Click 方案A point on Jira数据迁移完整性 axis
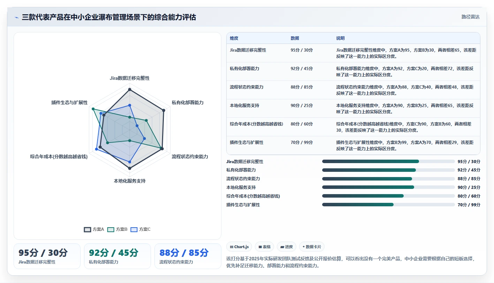 point(130,90)
